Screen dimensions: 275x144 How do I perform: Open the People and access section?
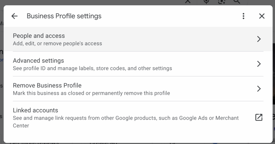138,39
